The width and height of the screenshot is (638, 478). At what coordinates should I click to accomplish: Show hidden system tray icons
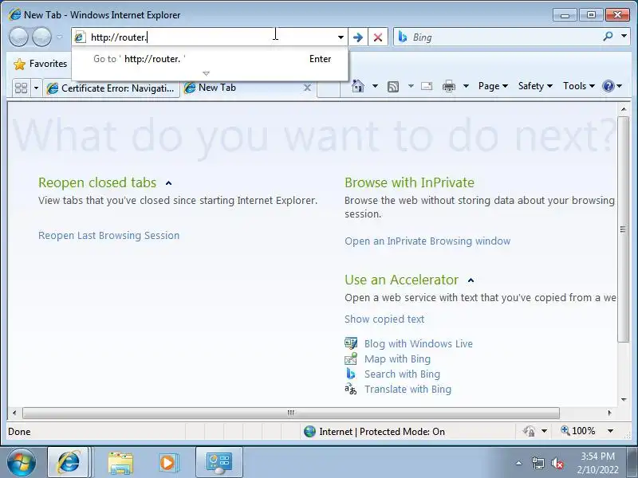pyautogui.click(x=518, y=463)
